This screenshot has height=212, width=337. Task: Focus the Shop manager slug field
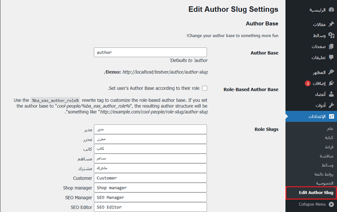coord(150,187)
